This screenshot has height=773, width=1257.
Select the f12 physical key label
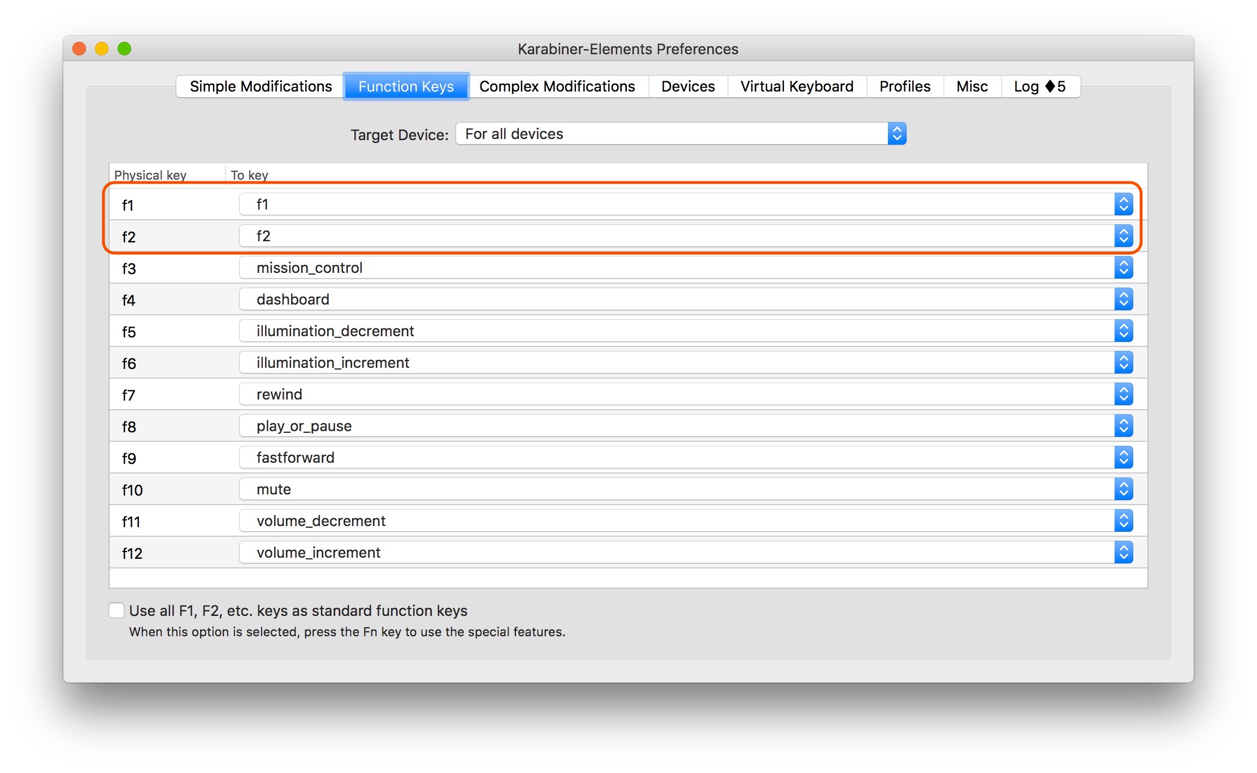132,553
